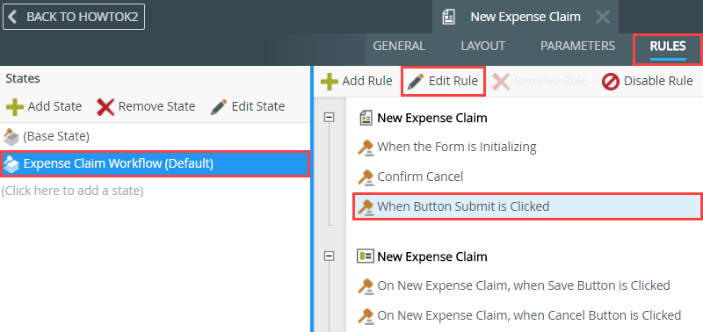Click the 'Click here to add a state' placeholder
Viewport: 703px width, 332px height.
[72, 191]
